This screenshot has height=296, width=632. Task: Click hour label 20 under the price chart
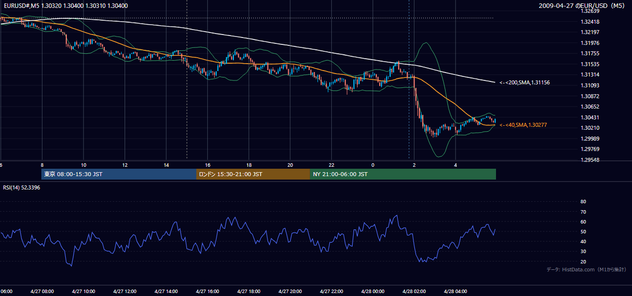pos(290,165)
